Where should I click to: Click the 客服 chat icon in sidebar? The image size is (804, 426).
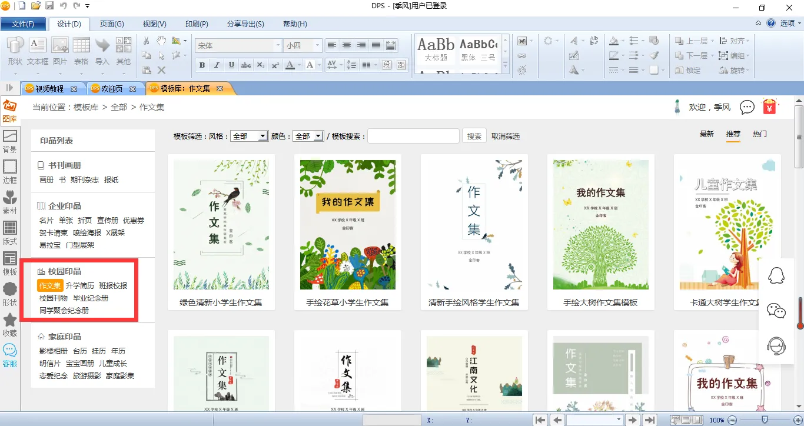10,355
